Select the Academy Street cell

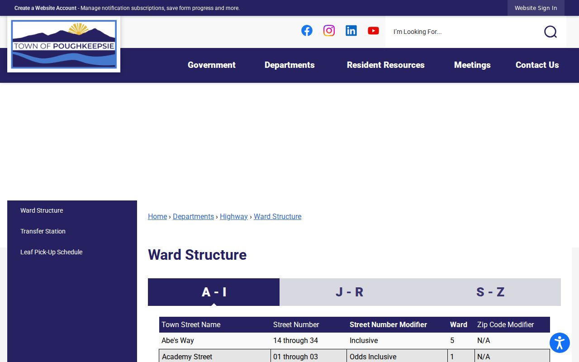pyautogui.click(x=215, y=357)
